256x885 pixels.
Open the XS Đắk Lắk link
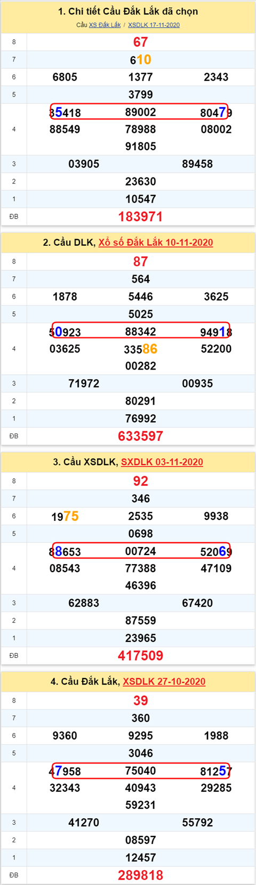[x=105, y=25]
